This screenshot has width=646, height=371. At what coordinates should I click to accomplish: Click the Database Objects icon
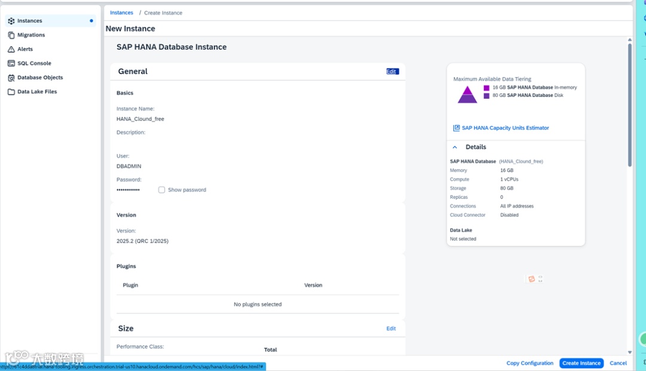pyautogui.click(x=11, y=78)
